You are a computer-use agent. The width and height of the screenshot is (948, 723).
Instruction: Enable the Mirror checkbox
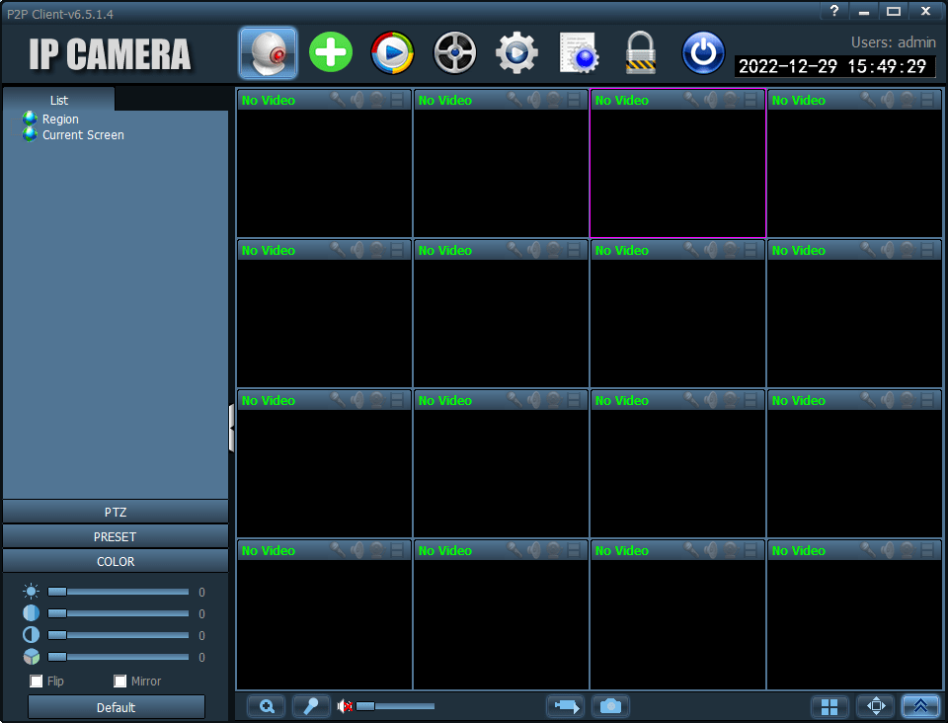tap(119, 682)
